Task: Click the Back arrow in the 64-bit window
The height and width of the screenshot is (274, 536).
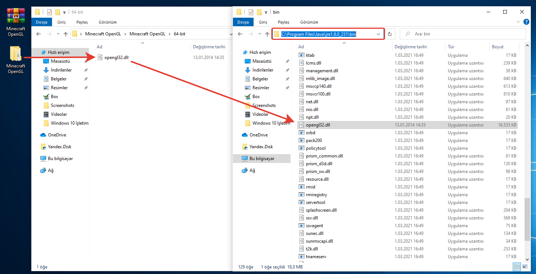Action: click(38, 34)
